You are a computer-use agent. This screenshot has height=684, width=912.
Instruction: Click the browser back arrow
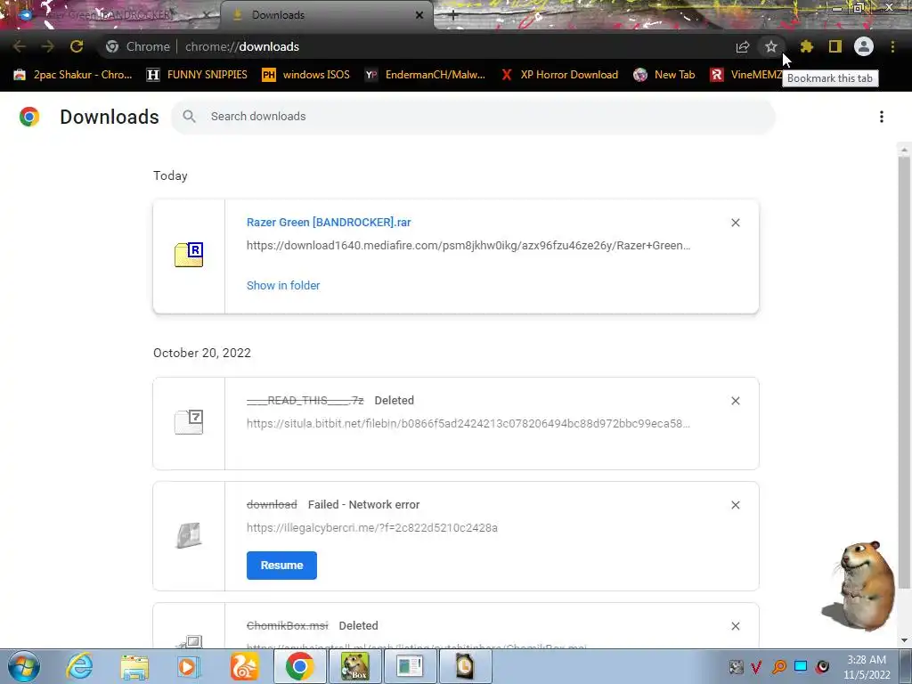click(20, 46)
